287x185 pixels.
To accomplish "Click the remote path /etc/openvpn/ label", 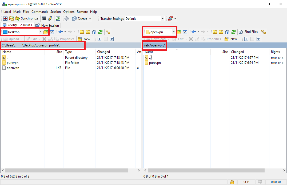I will pos(154,45).
